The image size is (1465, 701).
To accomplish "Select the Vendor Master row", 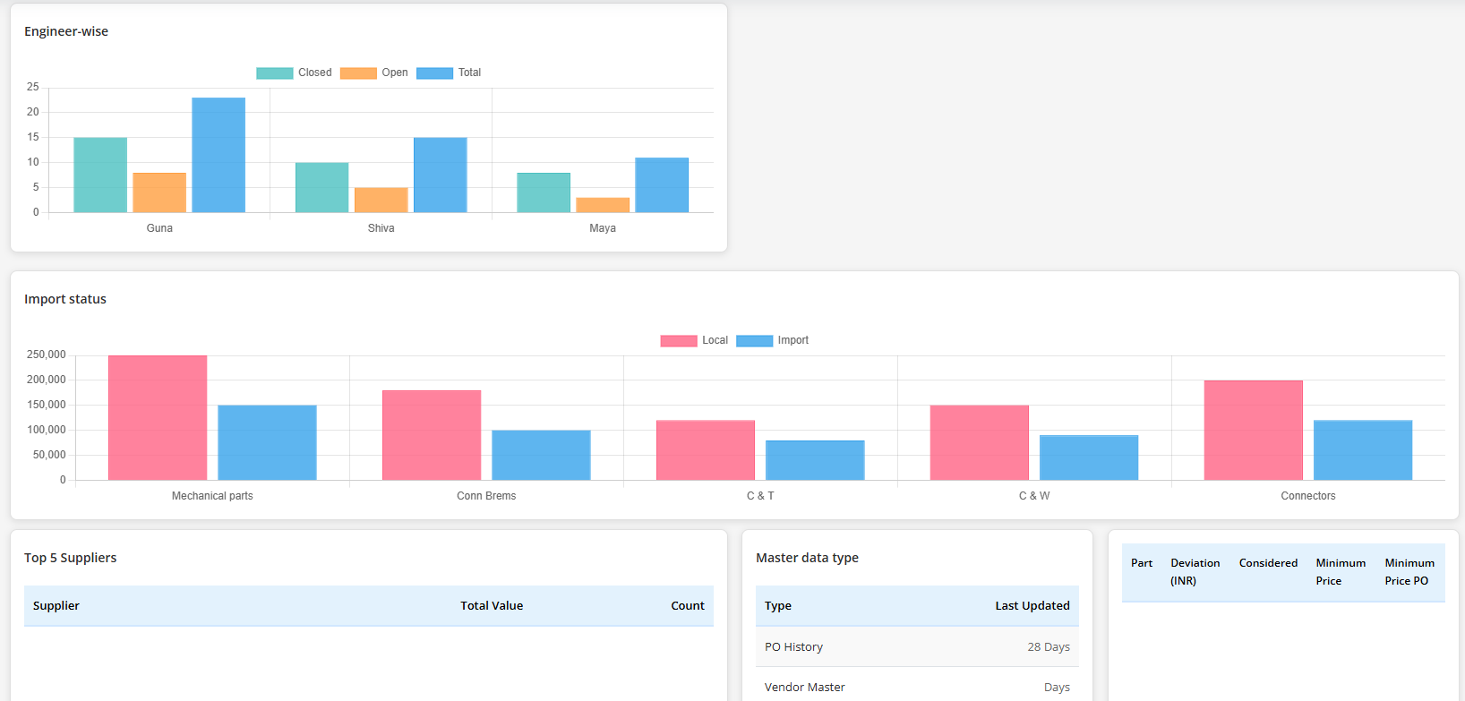I will (x=917, y=687).
